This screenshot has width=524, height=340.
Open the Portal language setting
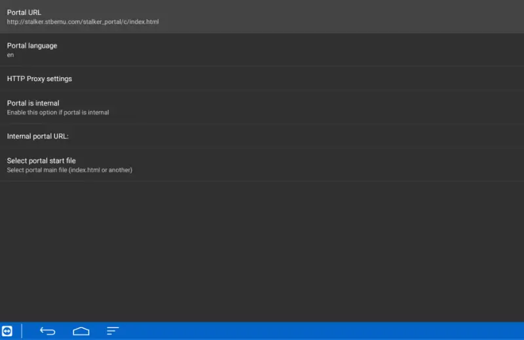point(262,50)
